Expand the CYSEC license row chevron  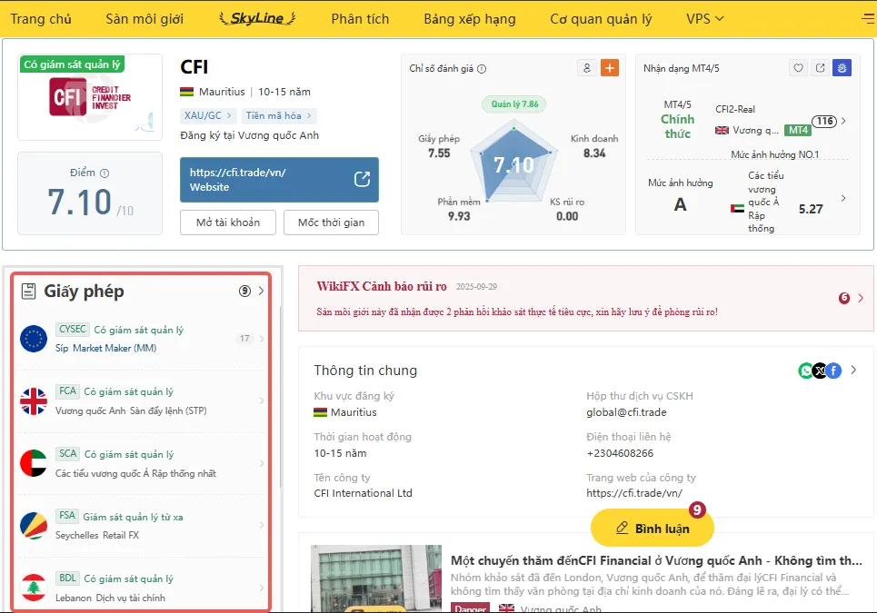(261, 339)
